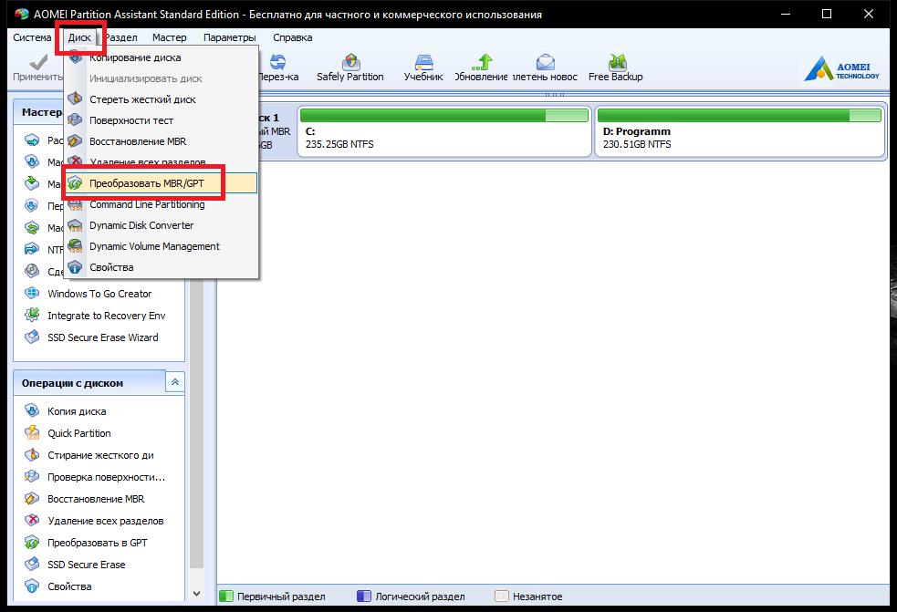Launch Free Backup from the toolbar
This screenshot has width=897, height=612.
click(616, 67)
